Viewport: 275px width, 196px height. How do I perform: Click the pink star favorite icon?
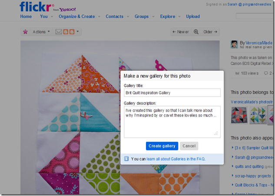point(25,32)
